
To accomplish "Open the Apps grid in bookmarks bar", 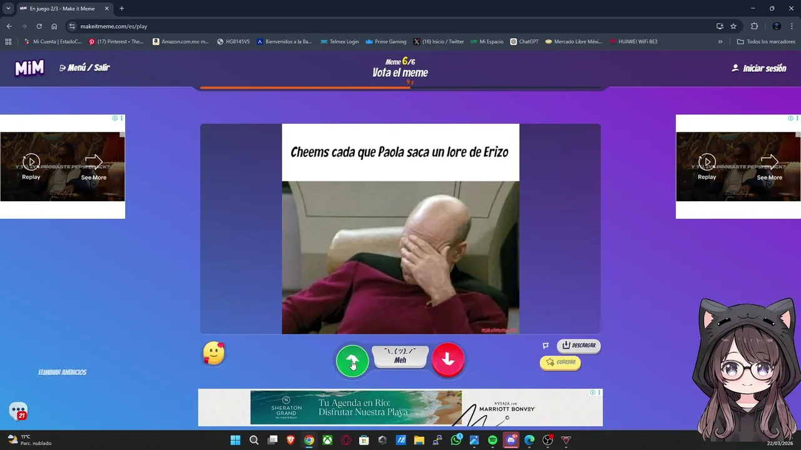I will coord(8,42).
